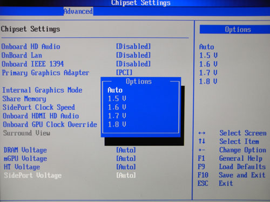Select the HT Voltage label
Screen dimensions: 270x202
[22, 167]
